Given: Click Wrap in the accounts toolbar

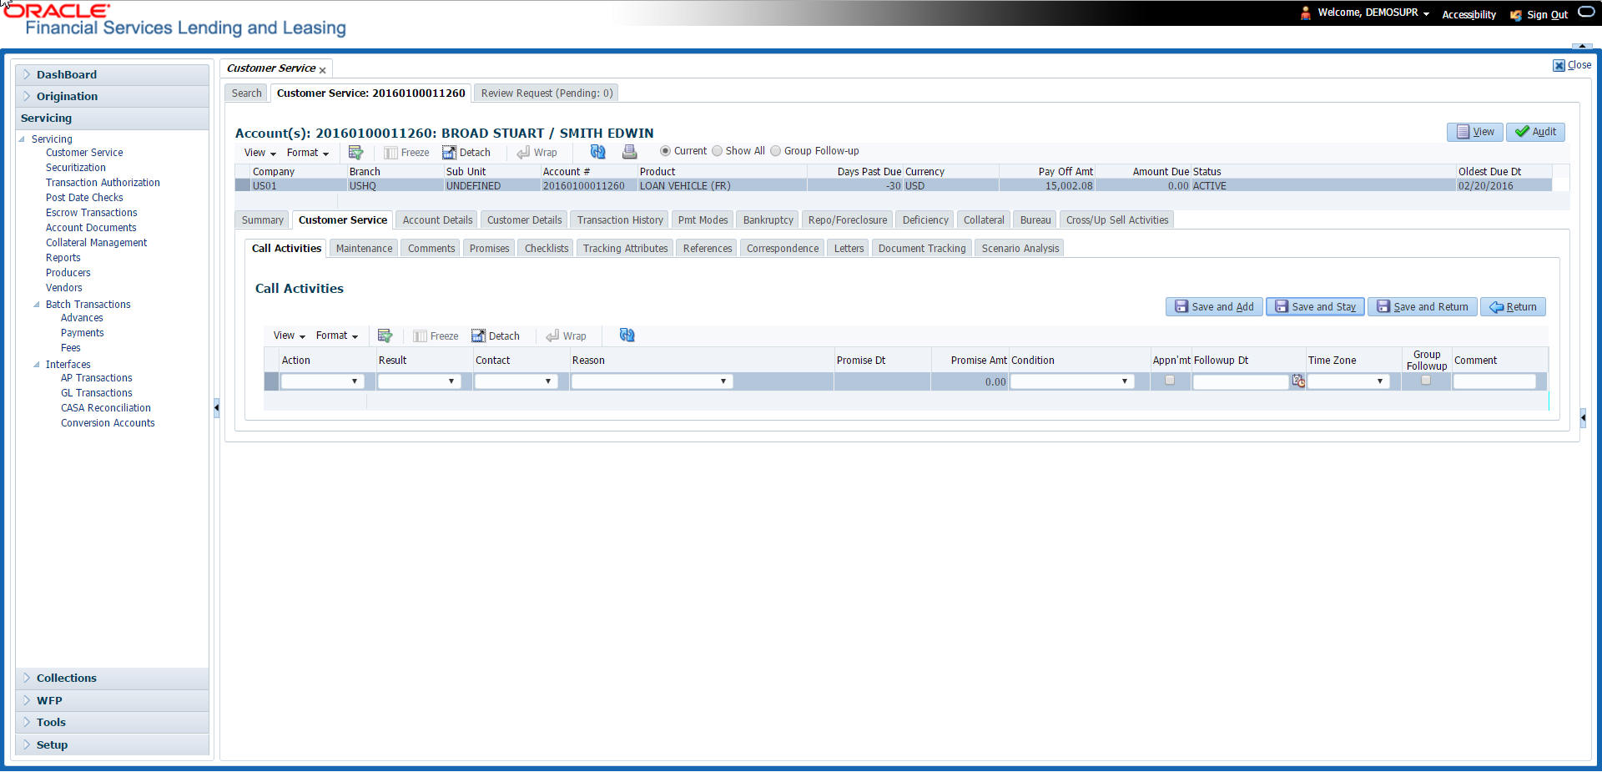Looking at the screenshot, I should [x=537, y=153].
